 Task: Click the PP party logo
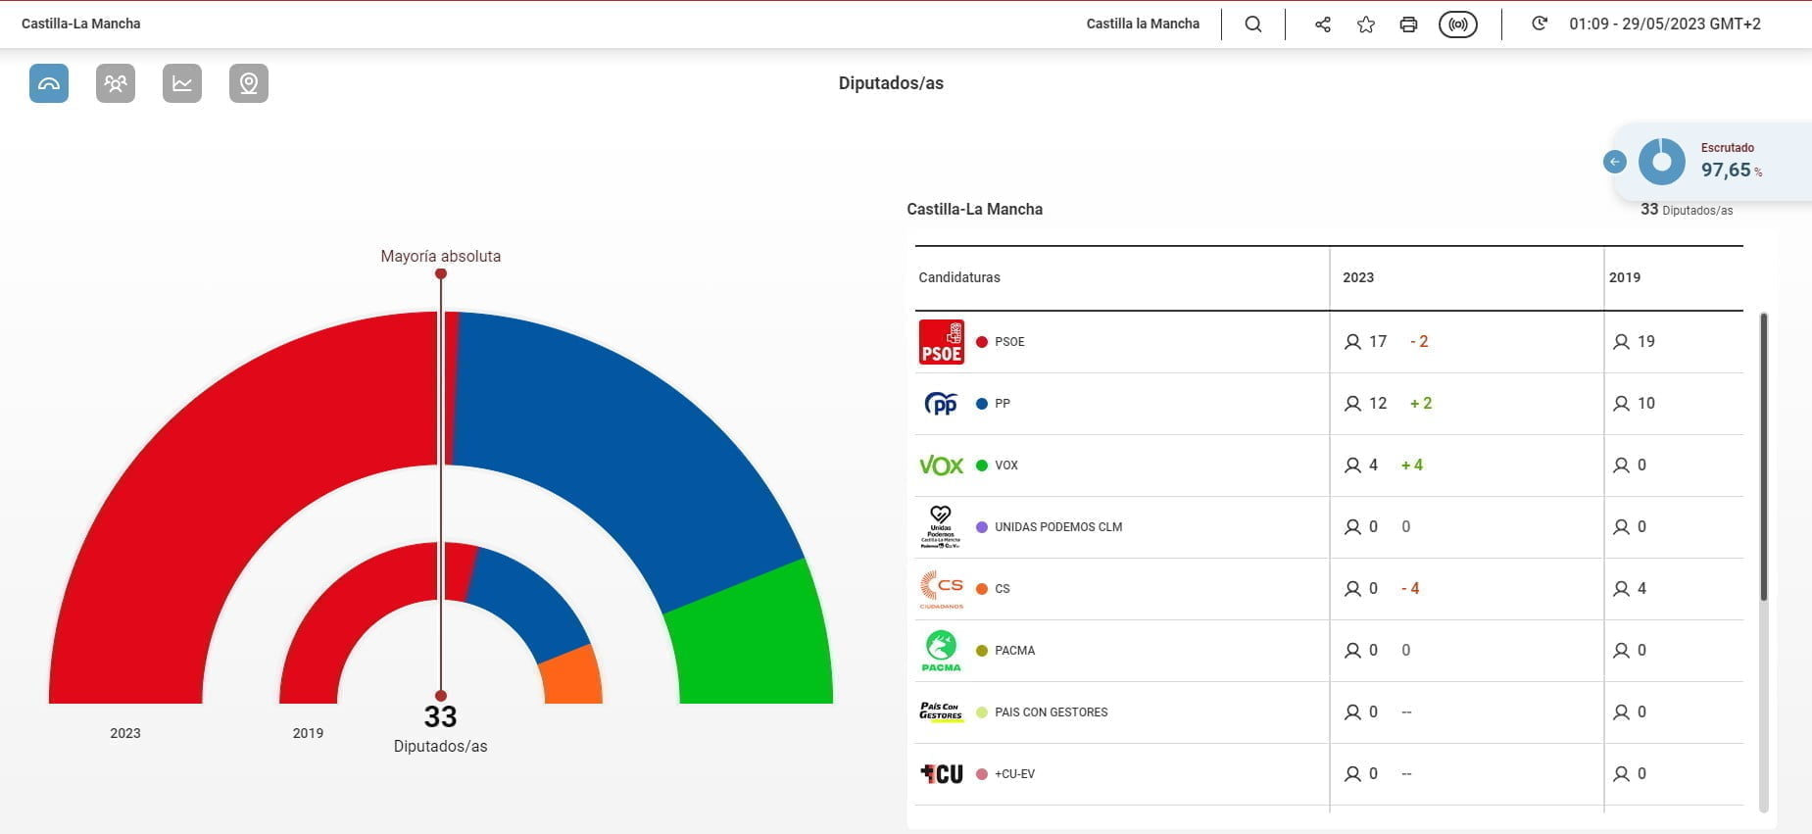941,404
